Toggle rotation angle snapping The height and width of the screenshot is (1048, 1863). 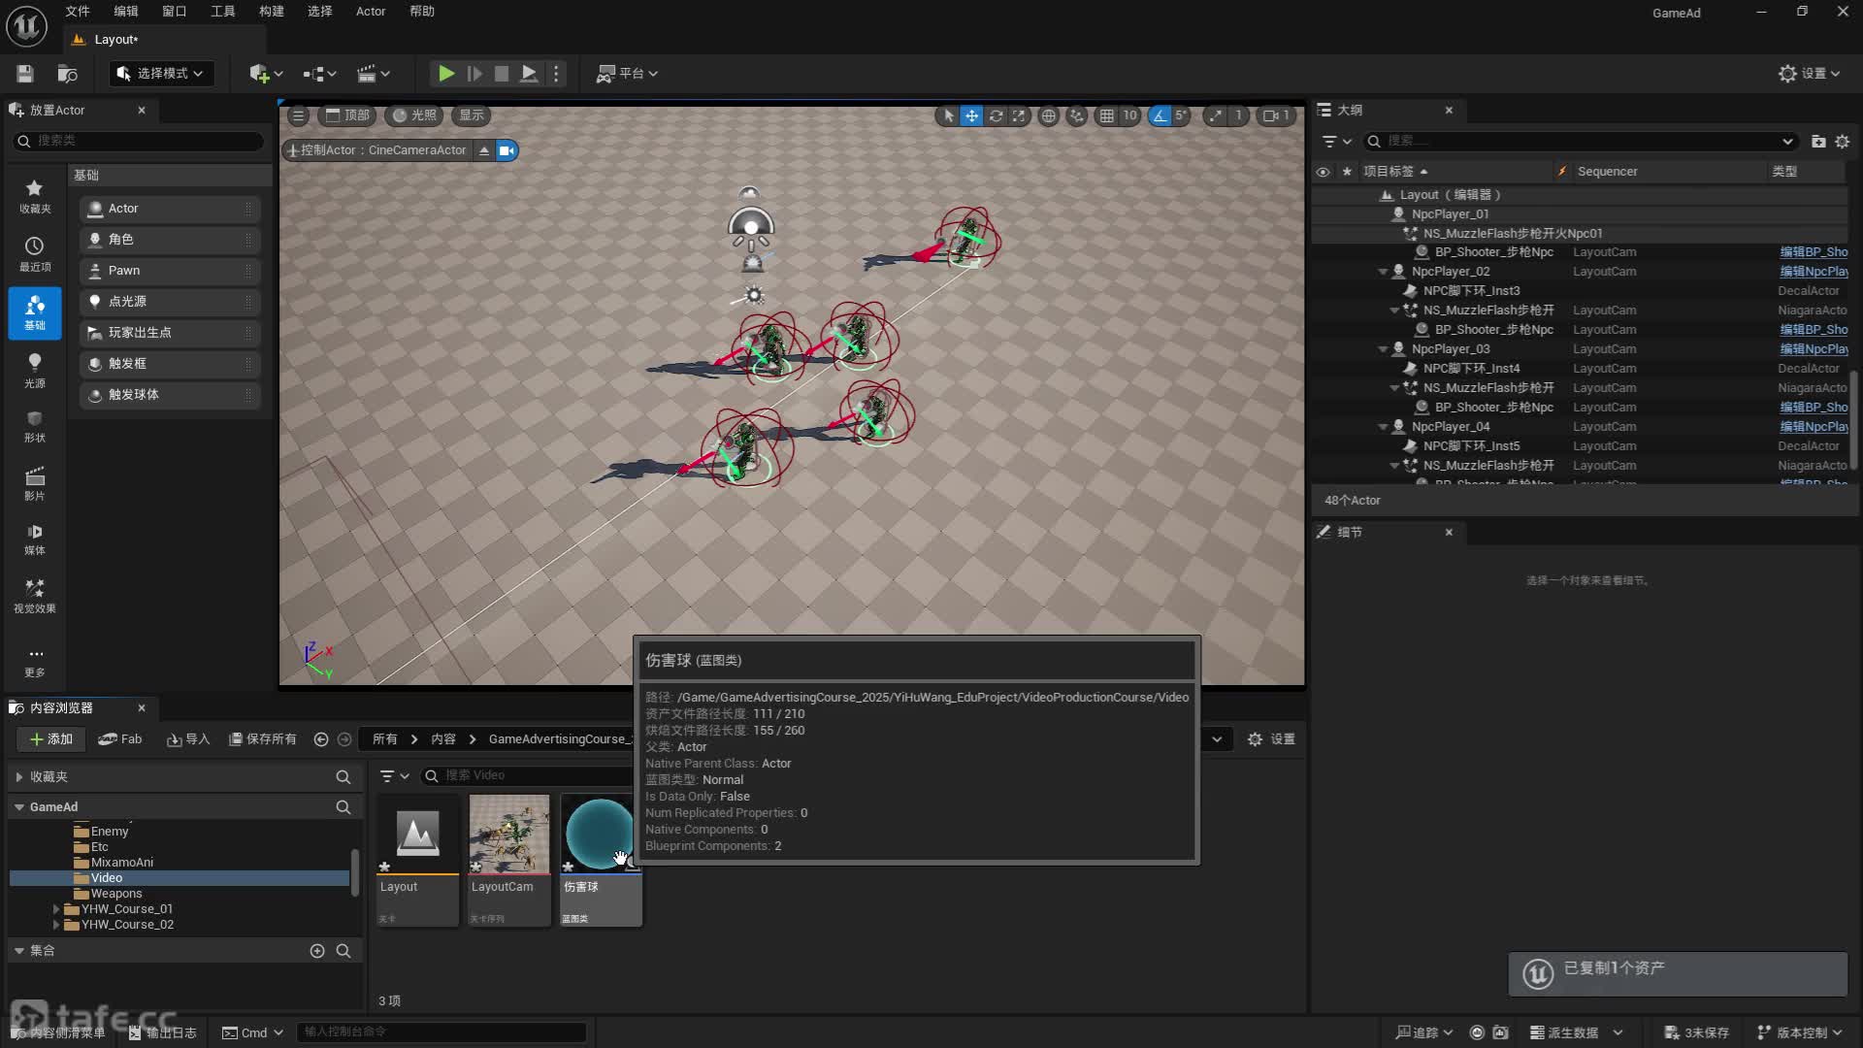point(1160,115)
